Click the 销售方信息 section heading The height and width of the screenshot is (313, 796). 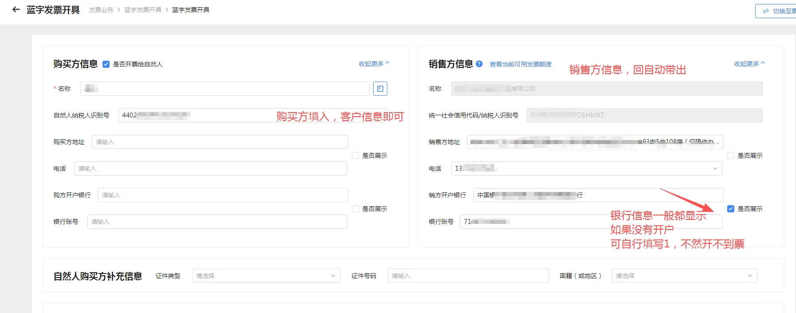[x=451, y=64]
